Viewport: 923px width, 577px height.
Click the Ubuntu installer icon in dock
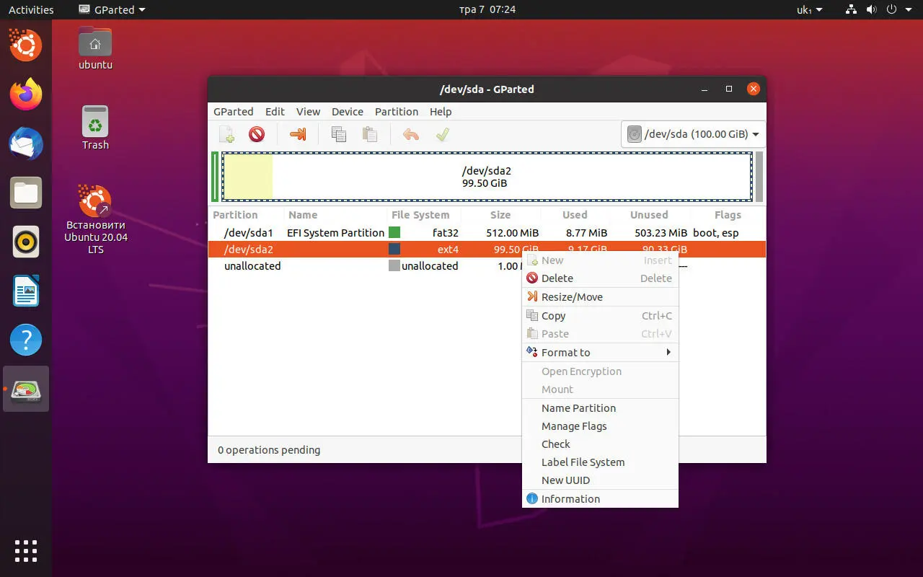coord(26,45)
